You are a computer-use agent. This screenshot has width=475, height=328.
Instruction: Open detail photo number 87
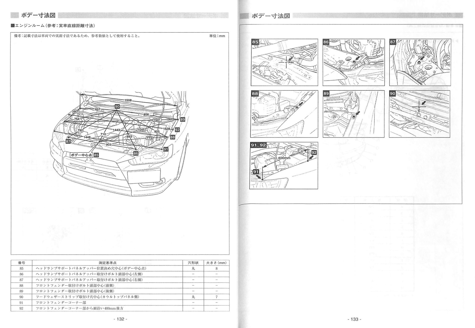419,62
